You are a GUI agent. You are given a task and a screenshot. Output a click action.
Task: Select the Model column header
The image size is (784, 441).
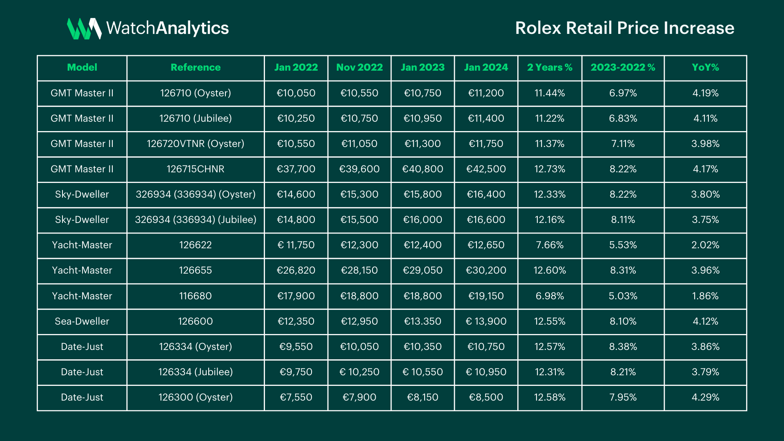click(x=82, y=67)
